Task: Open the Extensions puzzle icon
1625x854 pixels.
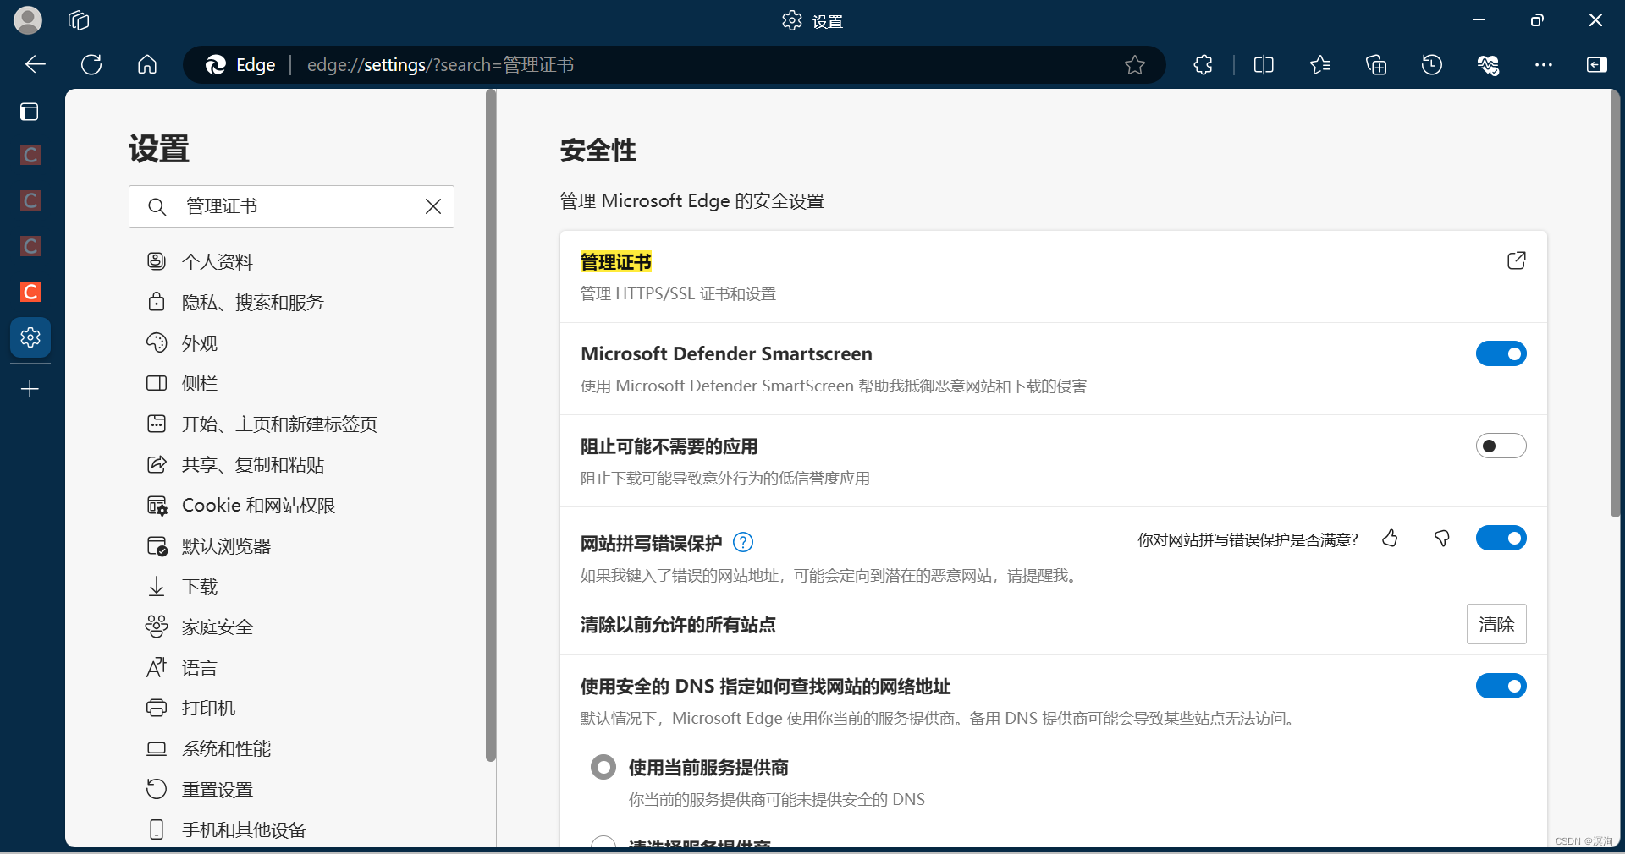Action: tap(1203, 64)
